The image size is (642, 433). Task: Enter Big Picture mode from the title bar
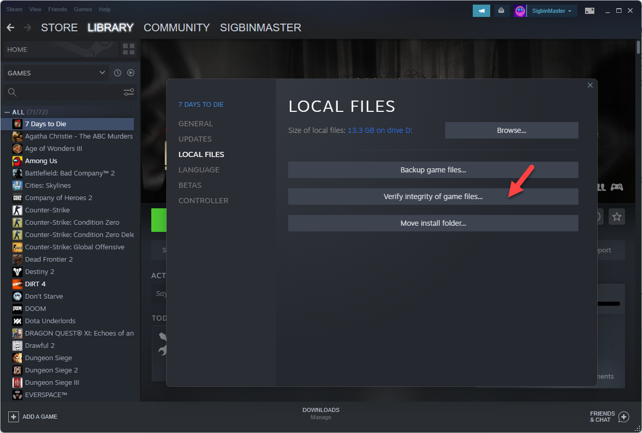[590, 11]
